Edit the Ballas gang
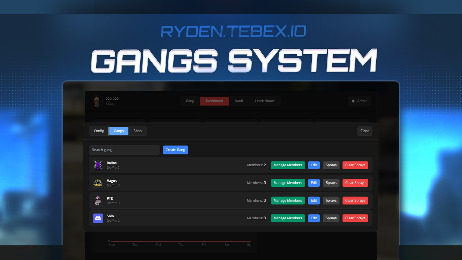The height and width of the screenshot is (260, 462). click(314, 165)
